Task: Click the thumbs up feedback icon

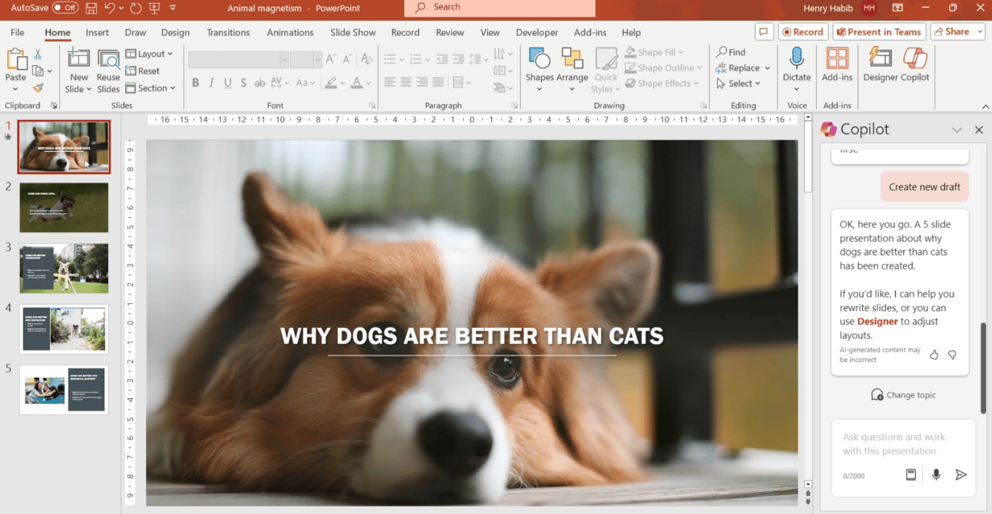Action: (x=934, y=354)
